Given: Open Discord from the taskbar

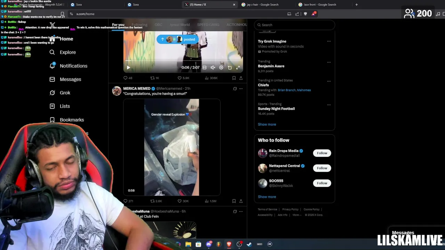Looking at the screenshot, I should [209, 244].
